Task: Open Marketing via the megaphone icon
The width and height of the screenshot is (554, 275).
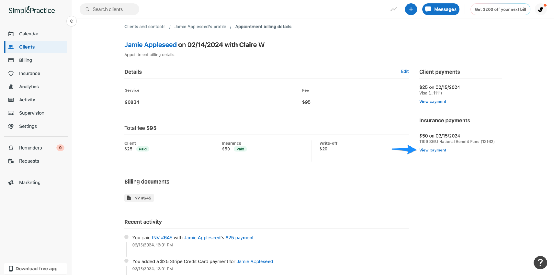Action: [11, 182]
